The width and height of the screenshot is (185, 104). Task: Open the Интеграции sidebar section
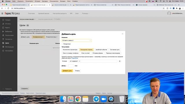(10, 47)
